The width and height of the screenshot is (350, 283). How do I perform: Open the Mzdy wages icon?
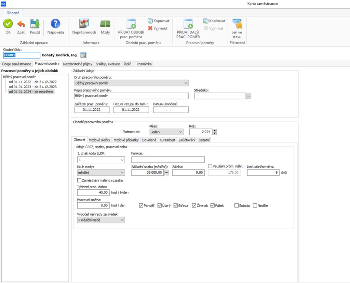(105, 24)
